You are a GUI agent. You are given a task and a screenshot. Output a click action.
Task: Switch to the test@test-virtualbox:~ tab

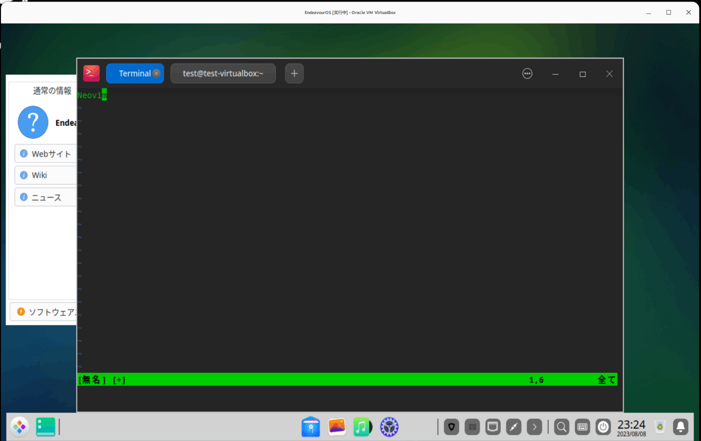tap(223, 73)
